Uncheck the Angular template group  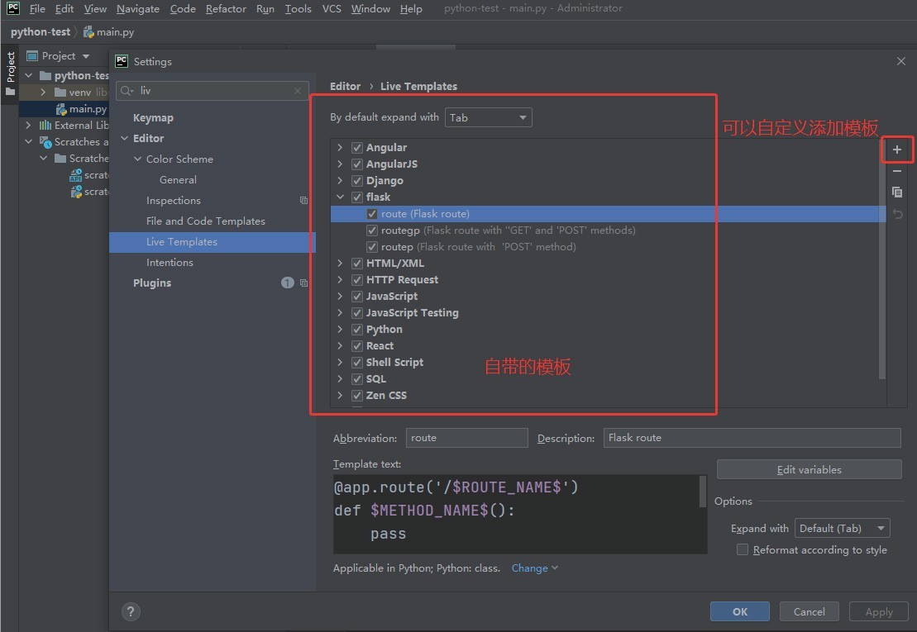[356, 148]
